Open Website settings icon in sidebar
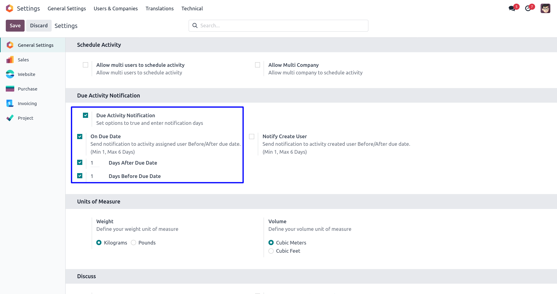The image size is (557, 294). (10, 74)
